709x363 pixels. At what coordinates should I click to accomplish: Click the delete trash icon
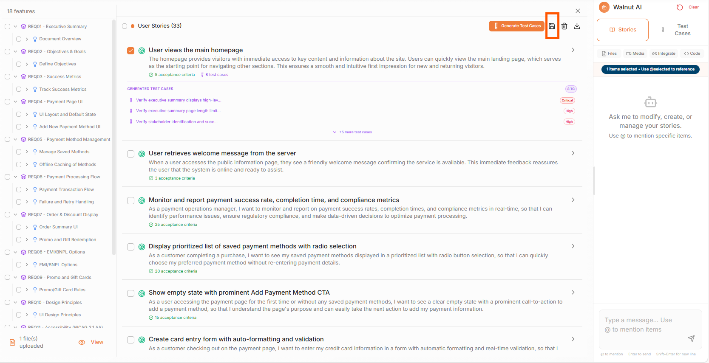pos(564,26)
